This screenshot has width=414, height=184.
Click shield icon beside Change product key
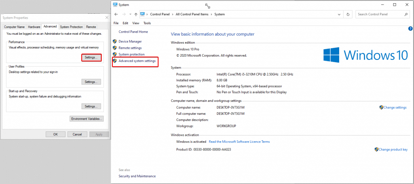coord(376,149)
